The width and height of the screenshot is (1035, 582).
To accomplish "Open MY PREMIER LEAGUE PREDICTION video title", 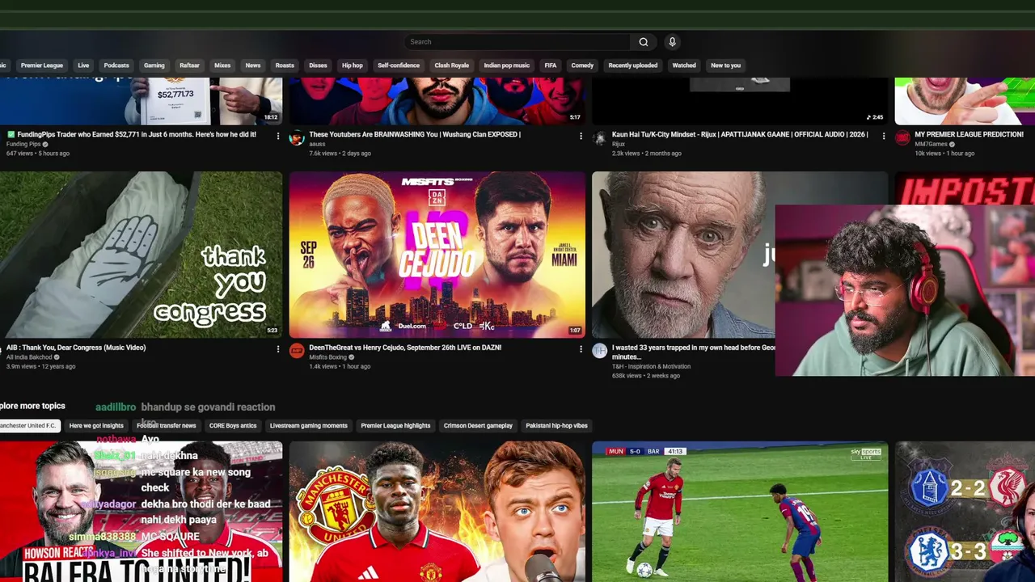I will click(x=969, y=135).
